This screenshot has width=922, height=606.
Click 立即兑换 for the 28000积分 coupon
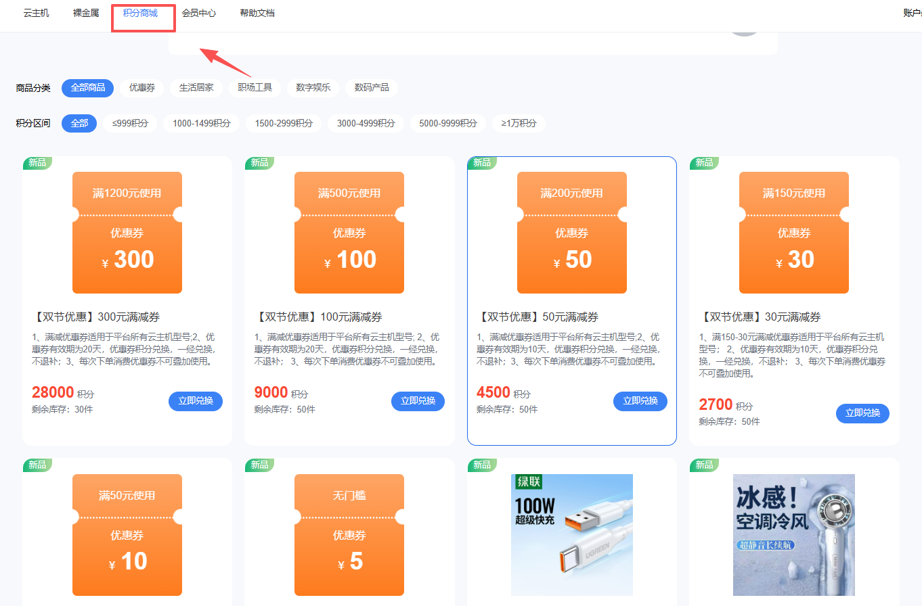click(x=196, y=401)
